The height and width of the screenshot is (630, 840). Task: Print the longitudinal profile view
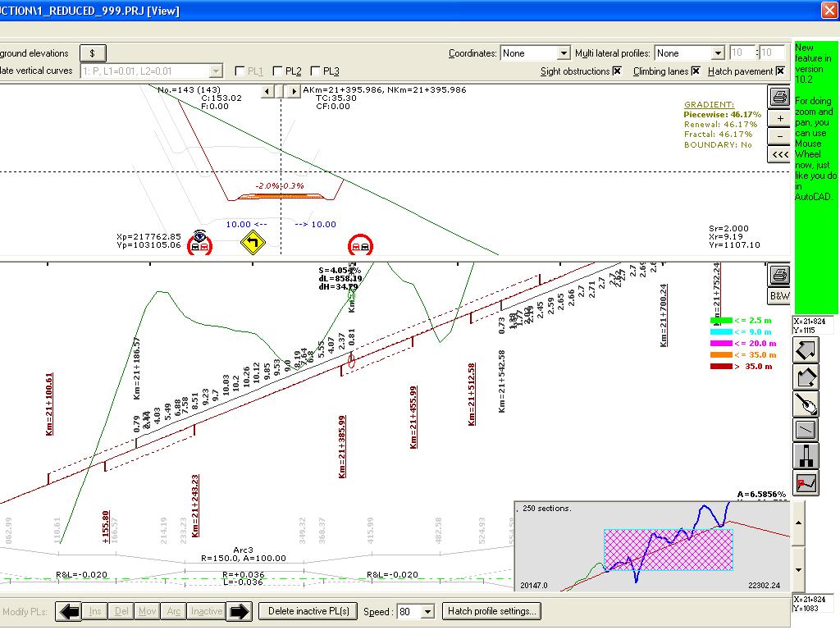[779, 275]
